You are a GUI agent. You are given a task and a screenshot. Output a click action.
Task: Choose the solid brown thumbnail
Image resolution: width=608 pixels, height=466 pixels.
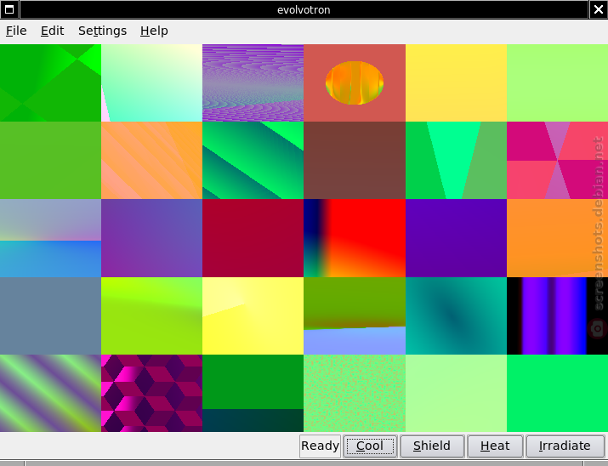pyautogui.click(x=355, y=160)
